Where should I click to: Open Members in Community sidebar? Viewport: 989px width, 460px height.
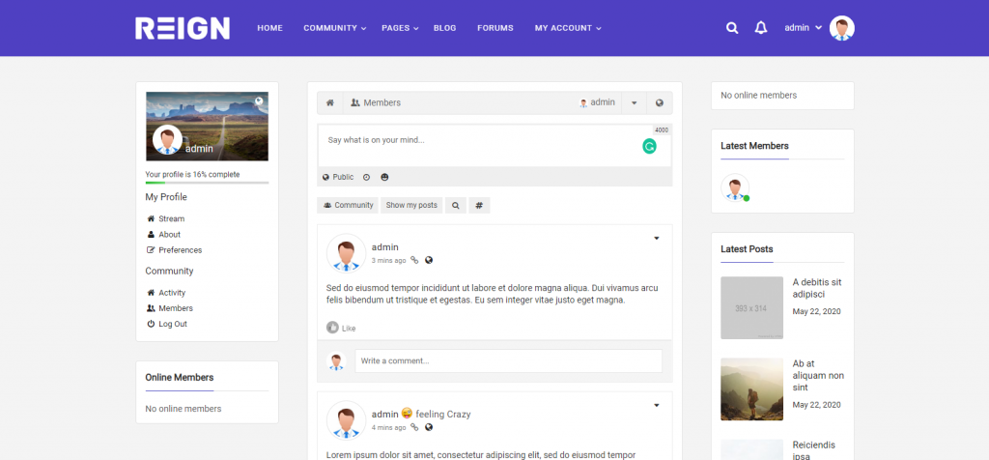[x=170, y=308]
